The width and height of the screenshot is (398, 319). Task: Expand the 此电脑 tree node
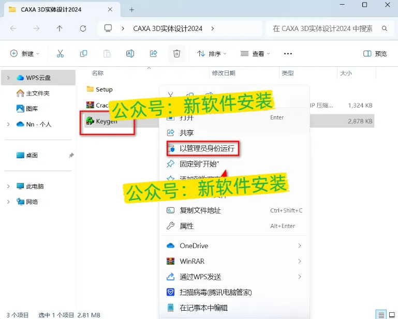coord(8,186)
